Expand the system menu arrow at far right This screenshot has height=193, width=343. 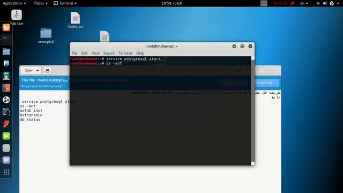[338, 3]
